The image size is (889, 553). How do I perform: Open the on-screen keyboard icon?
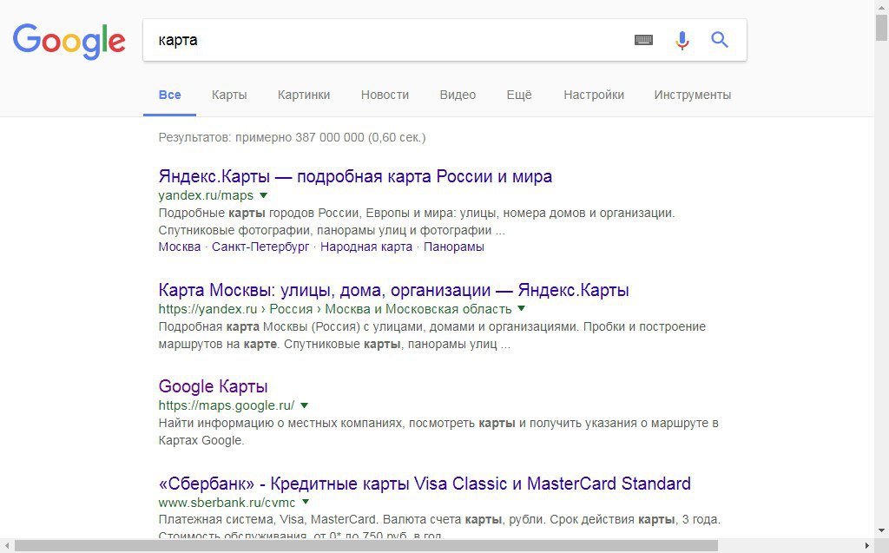click(643, 40)
